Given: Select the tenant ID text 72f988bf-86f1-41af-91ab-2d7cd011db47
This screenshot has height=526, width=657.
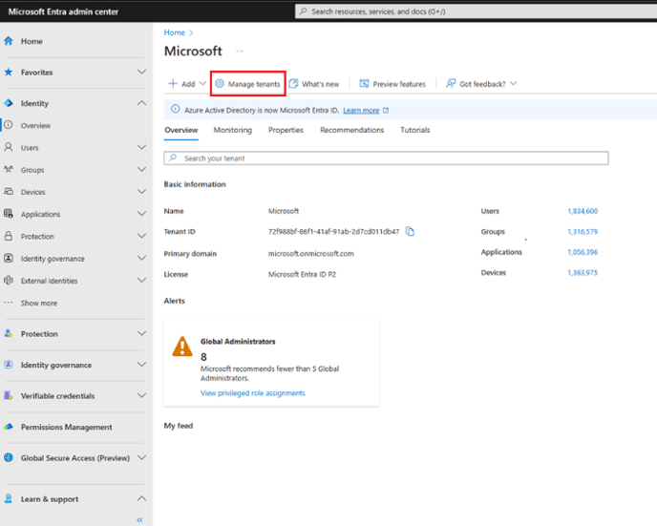Looking at the screenshot, I should (x=333, y=232).
